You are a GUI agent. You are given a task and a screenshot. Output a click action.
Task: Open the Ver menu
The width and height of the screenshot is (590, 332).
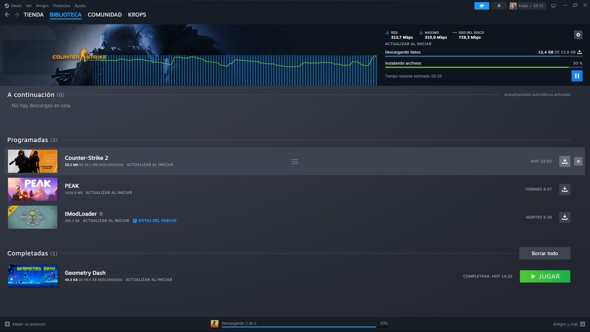29,5
